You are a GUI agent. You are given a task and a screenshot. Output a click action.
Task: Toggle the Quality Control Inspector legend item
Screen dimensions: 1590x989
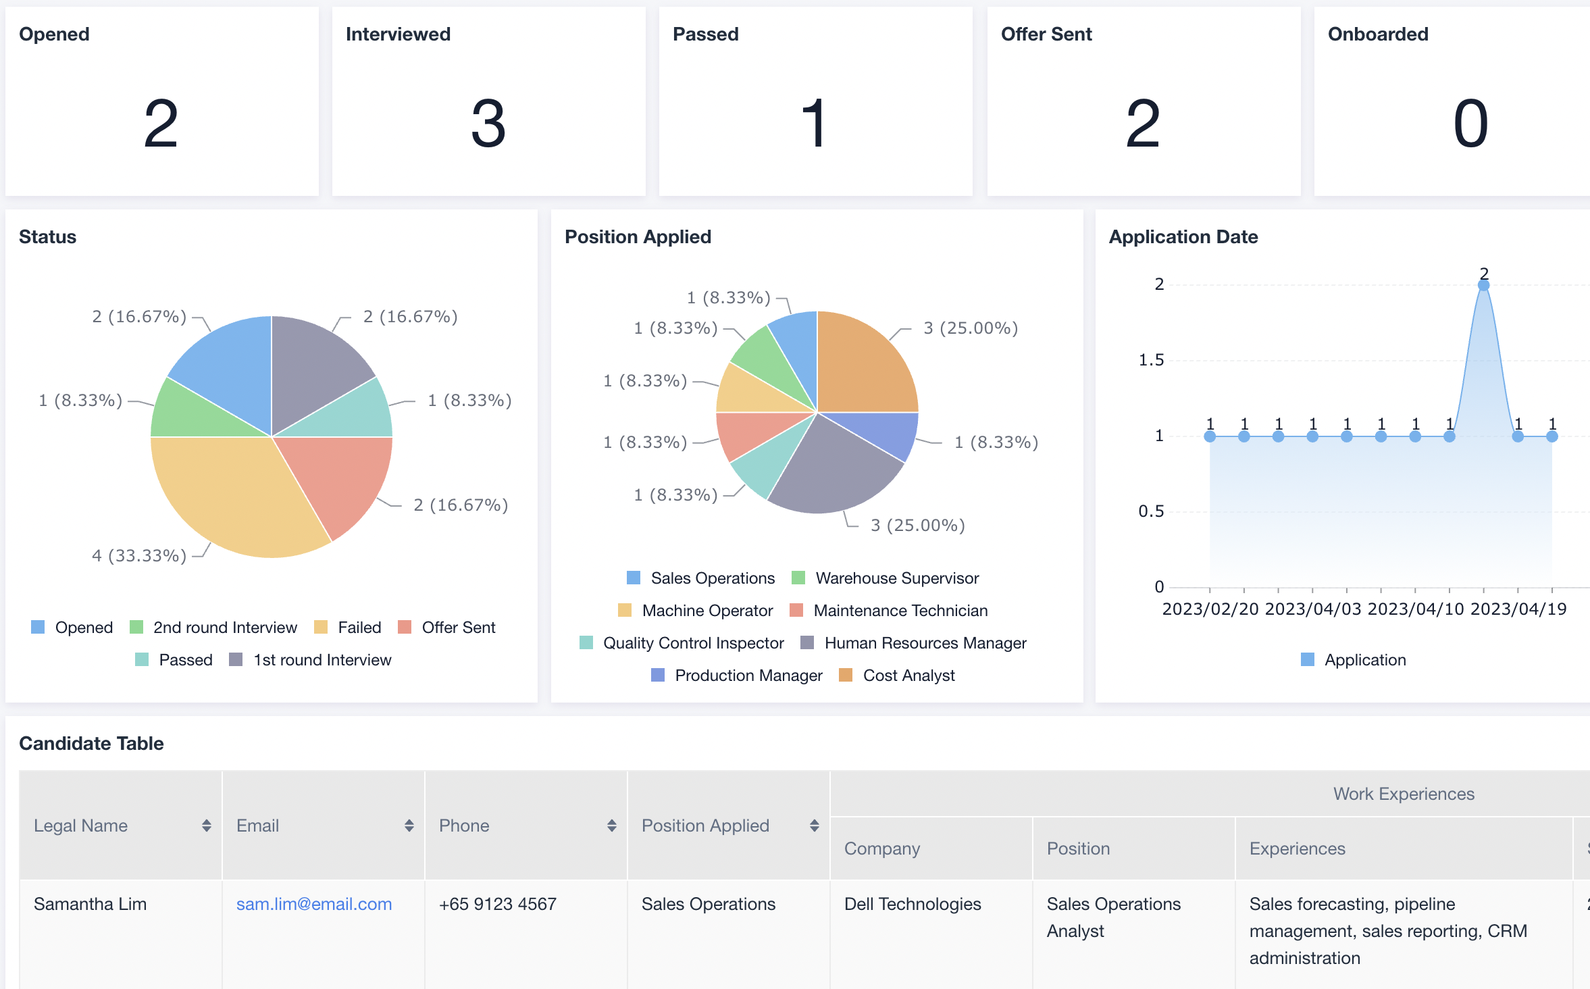[x=682, y=643]
